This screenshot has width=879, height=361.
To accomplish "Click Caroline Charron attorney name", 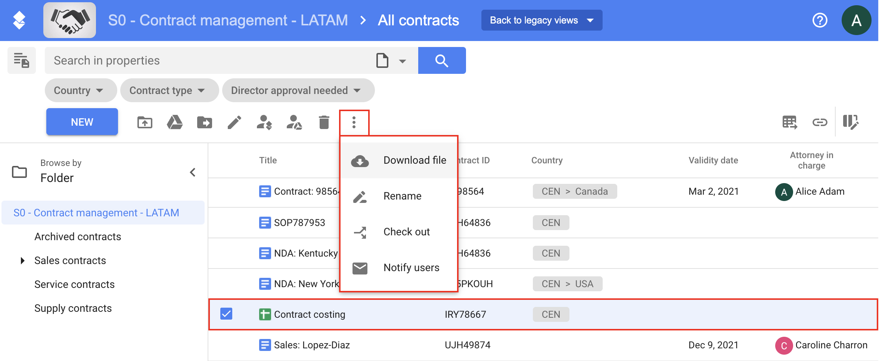I will (831, 345).
